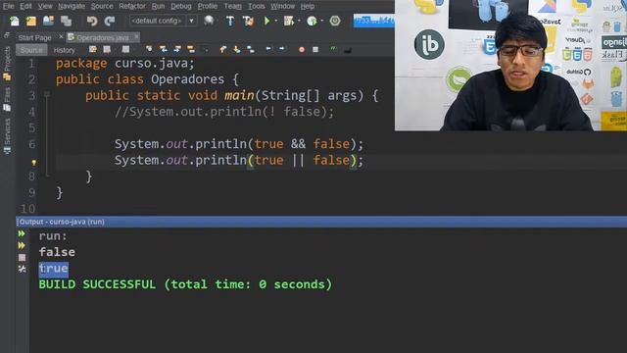Switch to the Start Page tab
This screenshot has height=353, width=627.
(x=35, y=37)
